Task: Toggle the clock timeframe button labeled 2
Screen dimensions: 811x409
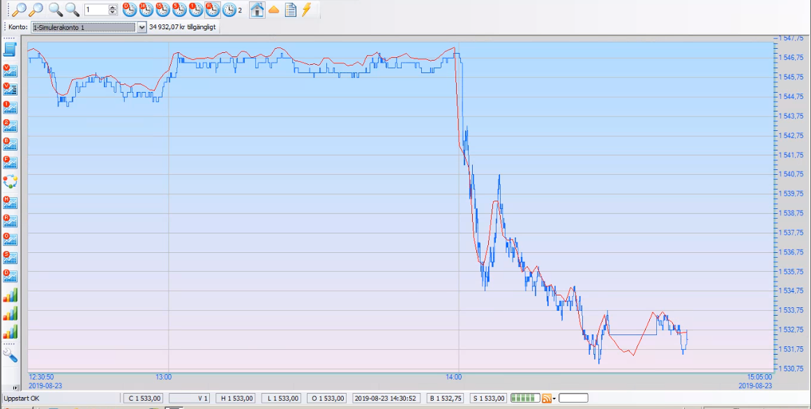Action: [229, 10]
